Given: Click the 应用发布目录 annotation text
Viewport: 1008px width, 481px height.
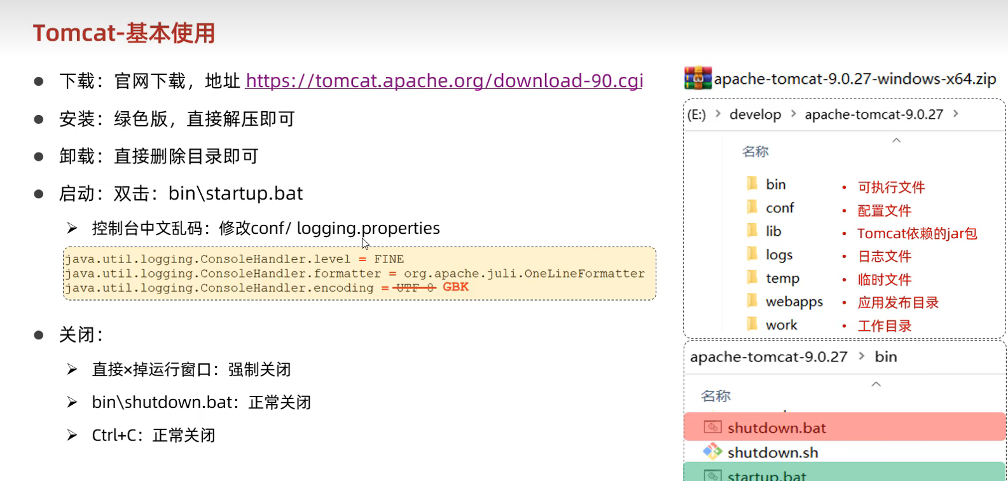Looking at the screenshot, I should 898,302.
